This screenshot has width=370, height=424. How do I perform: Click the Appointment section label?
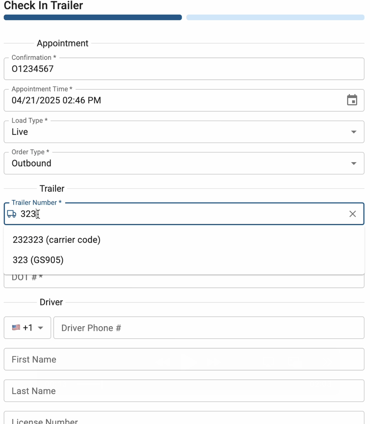[x=63, y=43]
